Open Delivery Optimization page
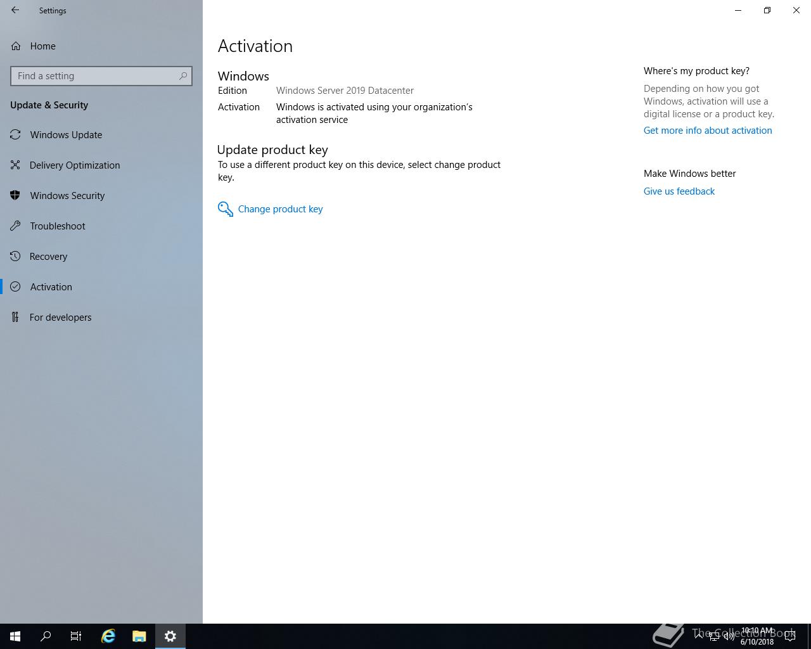Image resolution: width=811 pixels, height=649 pixels. [x=101, y=165]
